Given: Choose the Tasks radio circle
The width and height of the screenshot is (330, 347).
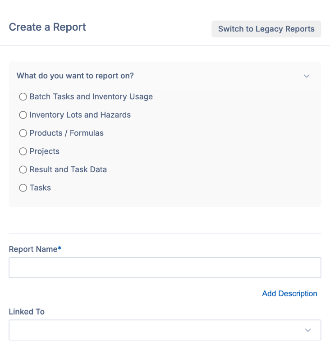Looking at the screenshot, I should click(23, 188).
